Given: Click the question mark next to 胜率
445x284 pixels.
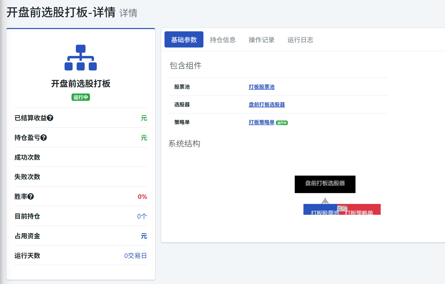Looking at the screenshot, I should tap(31, 197).
